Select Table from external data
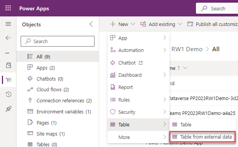The image size is (238, 147). [202, 137]
